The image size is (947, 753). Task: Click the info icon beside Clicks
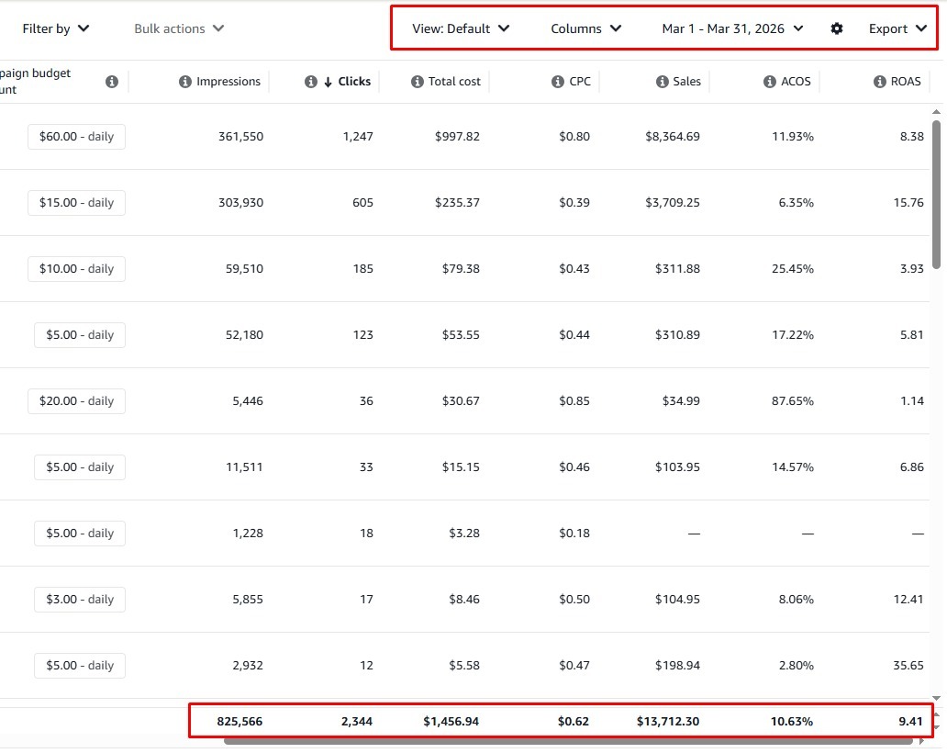pyautogui.click(x=311, y=82)
